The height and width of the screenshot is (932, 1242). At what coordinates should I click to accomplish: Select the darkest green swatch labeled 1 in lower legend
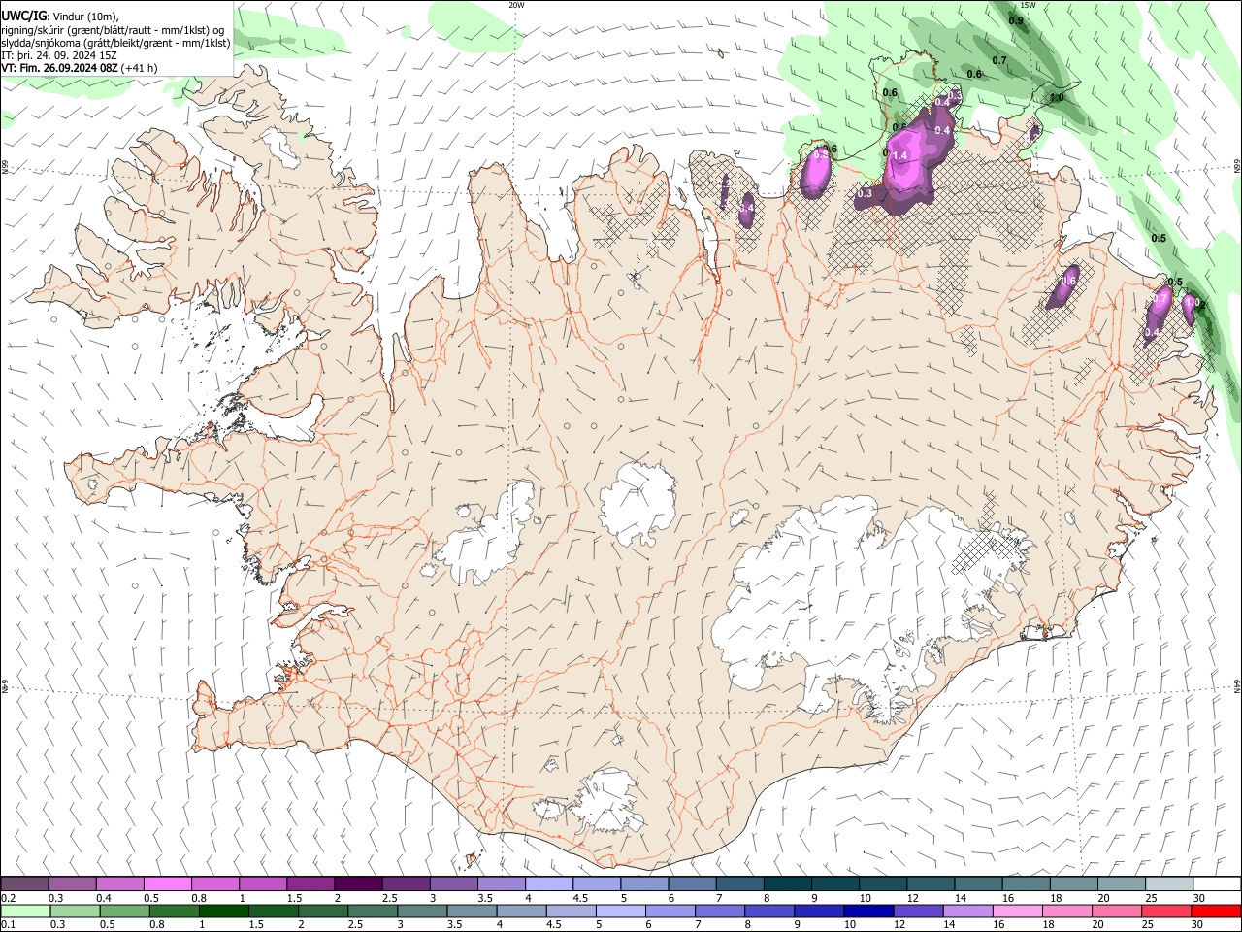tap(223, 912)
